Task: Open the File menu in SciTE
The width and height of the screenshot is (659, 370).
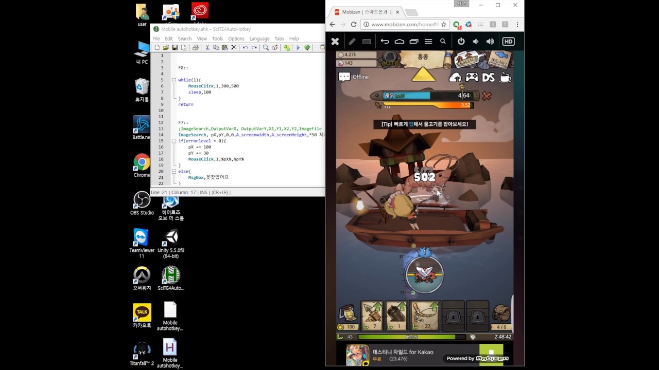Action: point(156,39)
